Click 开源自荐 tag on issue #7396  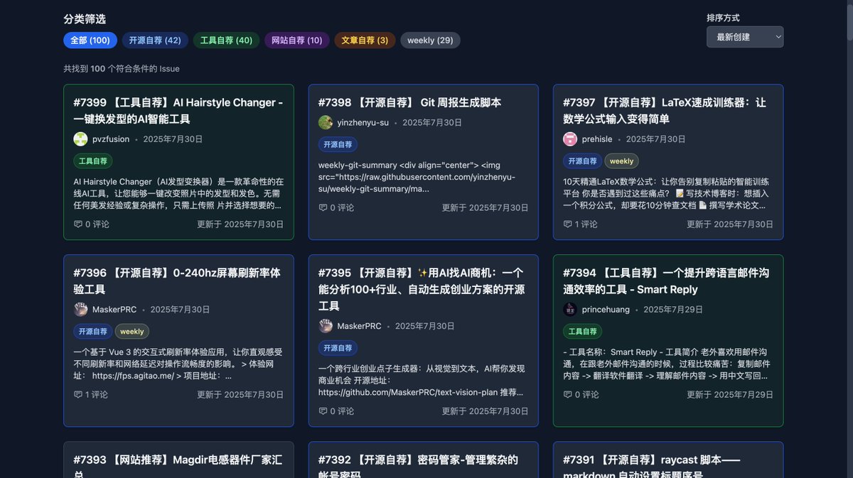point(93,332)
